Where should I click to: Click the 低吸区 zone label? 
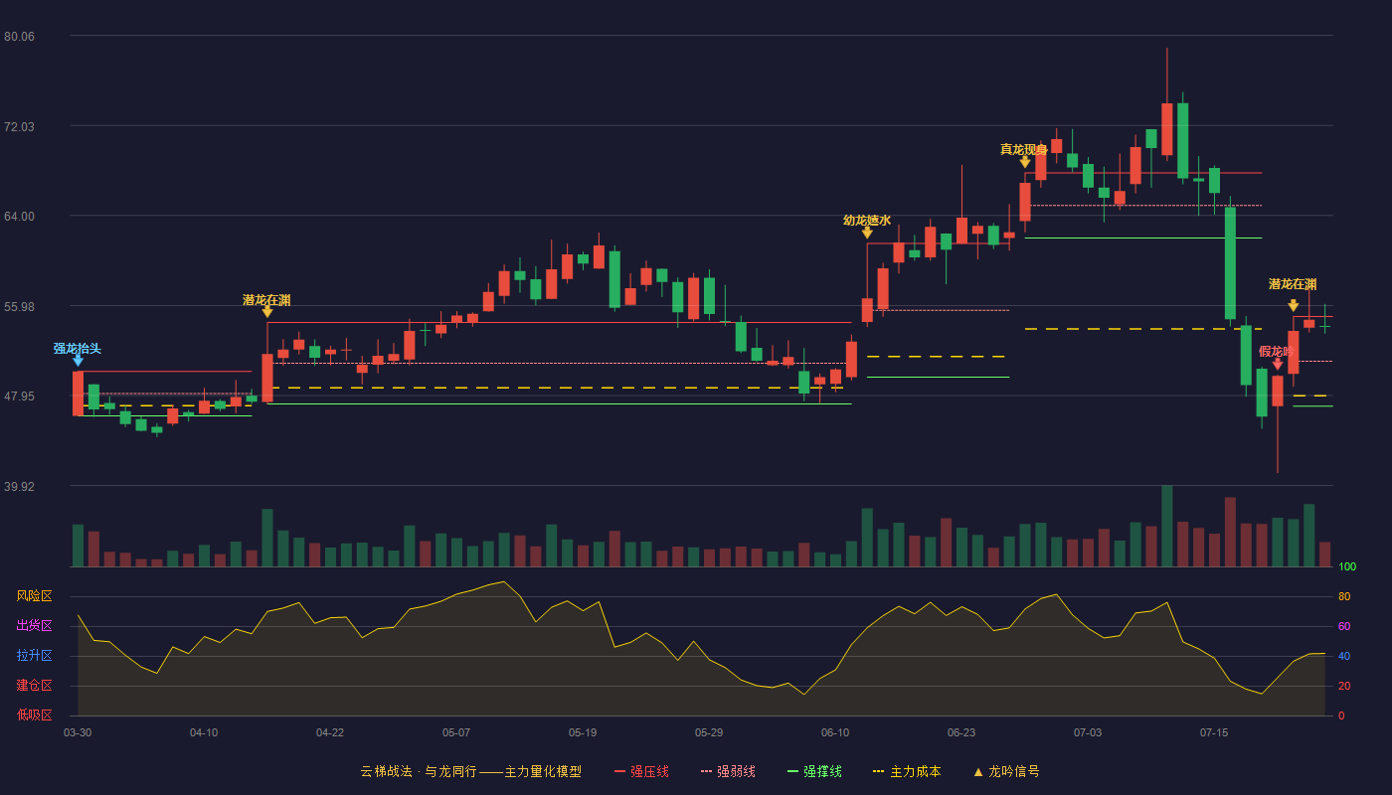tap(34, 715)
